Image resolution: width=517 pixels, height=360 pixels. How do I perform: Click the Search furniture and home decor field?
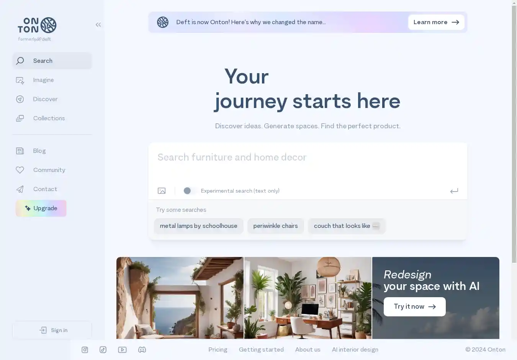pos(308,162)
